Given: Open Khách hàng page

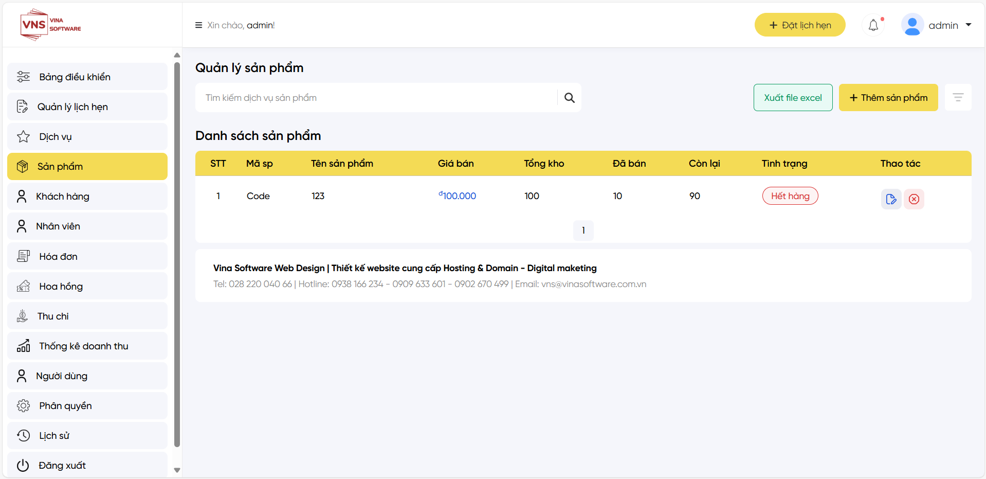Looking at the screenshot, I should coord(87,196).
